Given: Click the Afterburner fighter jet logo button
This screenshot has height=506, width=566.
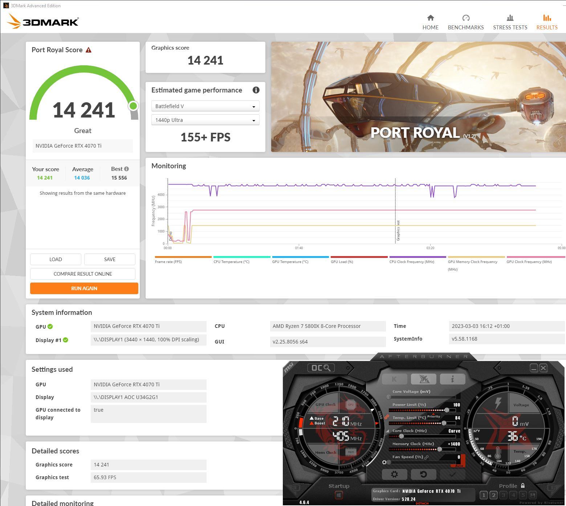Looking at the screenshot, I should click(424, 379).
